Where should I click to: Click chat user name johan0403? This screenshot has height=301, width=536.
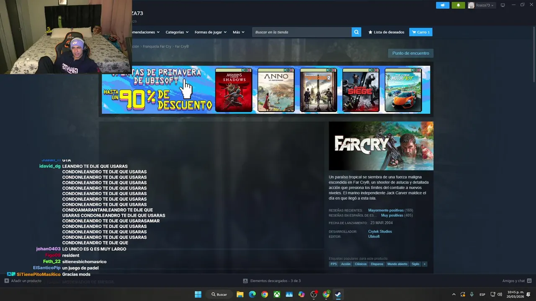click(x=49, y=249)
